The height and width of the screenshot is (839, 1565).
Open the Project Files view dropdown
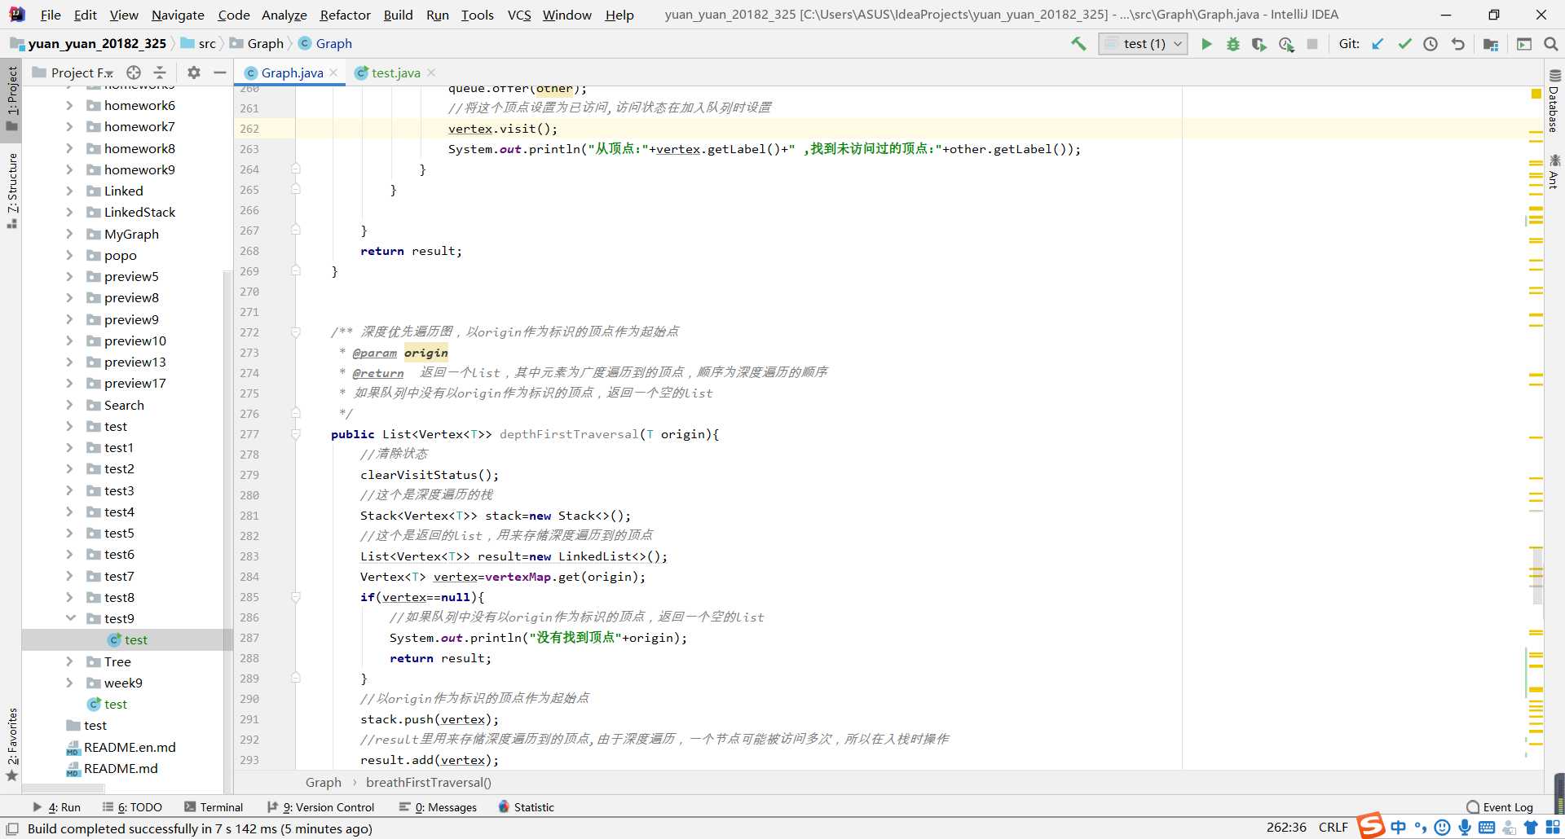(82, 72)
